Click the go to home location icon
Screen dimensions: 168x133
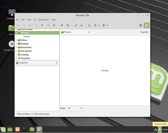point(54,25)
